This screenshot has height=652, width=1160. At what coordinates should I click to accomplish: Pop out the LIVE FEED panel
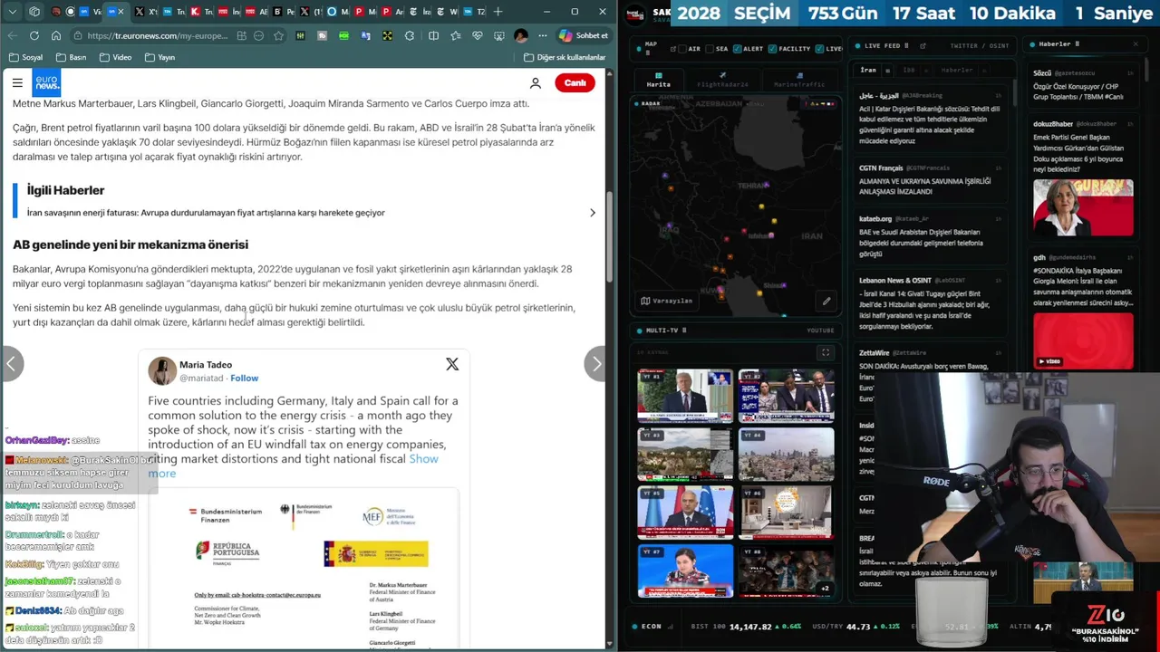923,45
